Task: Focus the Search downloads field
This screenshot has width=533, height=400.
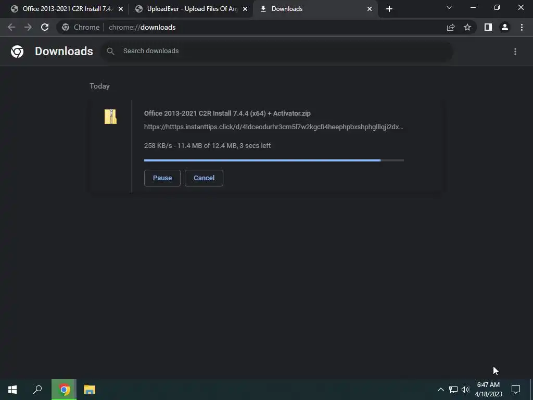Action: [x=277, y=51]
